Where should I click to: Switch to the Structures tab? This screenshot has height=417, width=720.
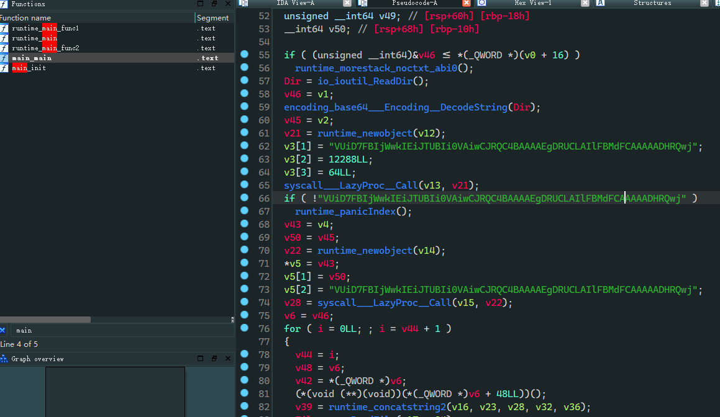pyautogui.click(x=652, y=3)
